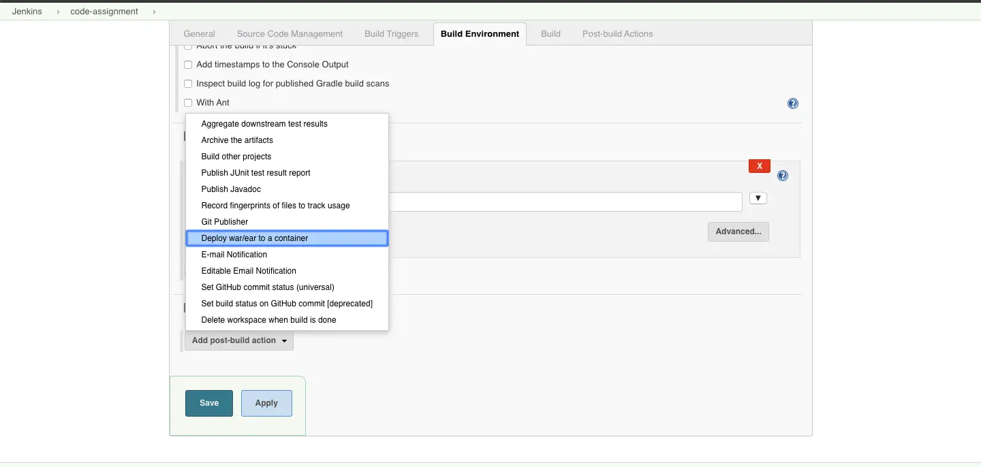Switch to the "General" tab

point(199,33)
